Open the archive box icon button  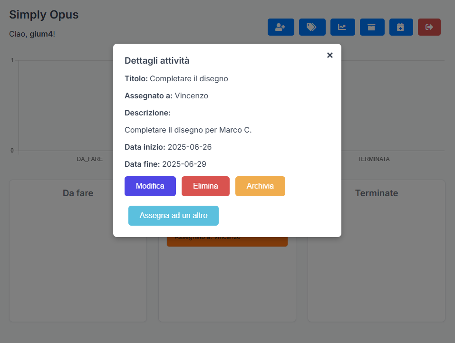coord(372,27)
